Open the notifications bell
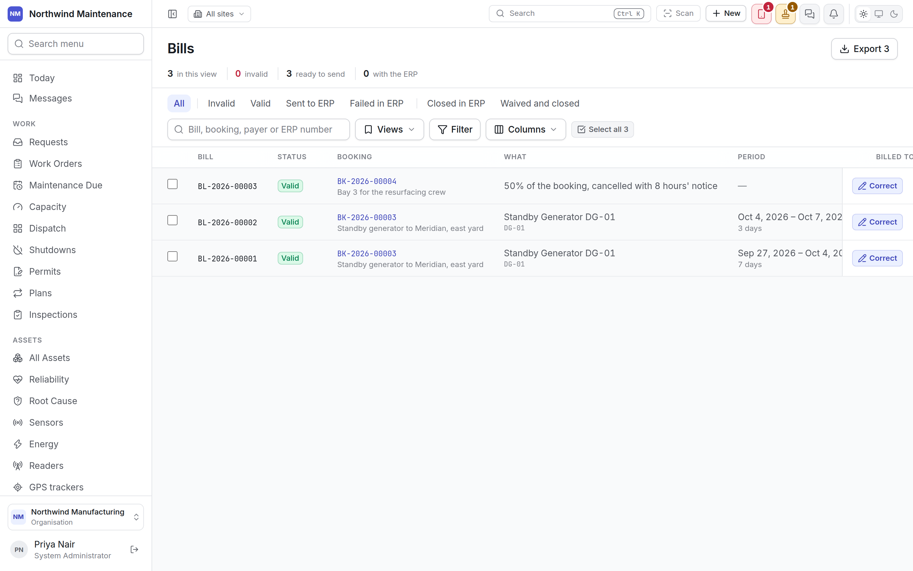The image size is (913, 571). (833, 14)
